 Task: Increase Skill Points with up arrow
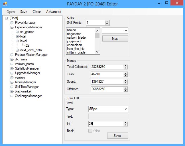coord(107,21)
